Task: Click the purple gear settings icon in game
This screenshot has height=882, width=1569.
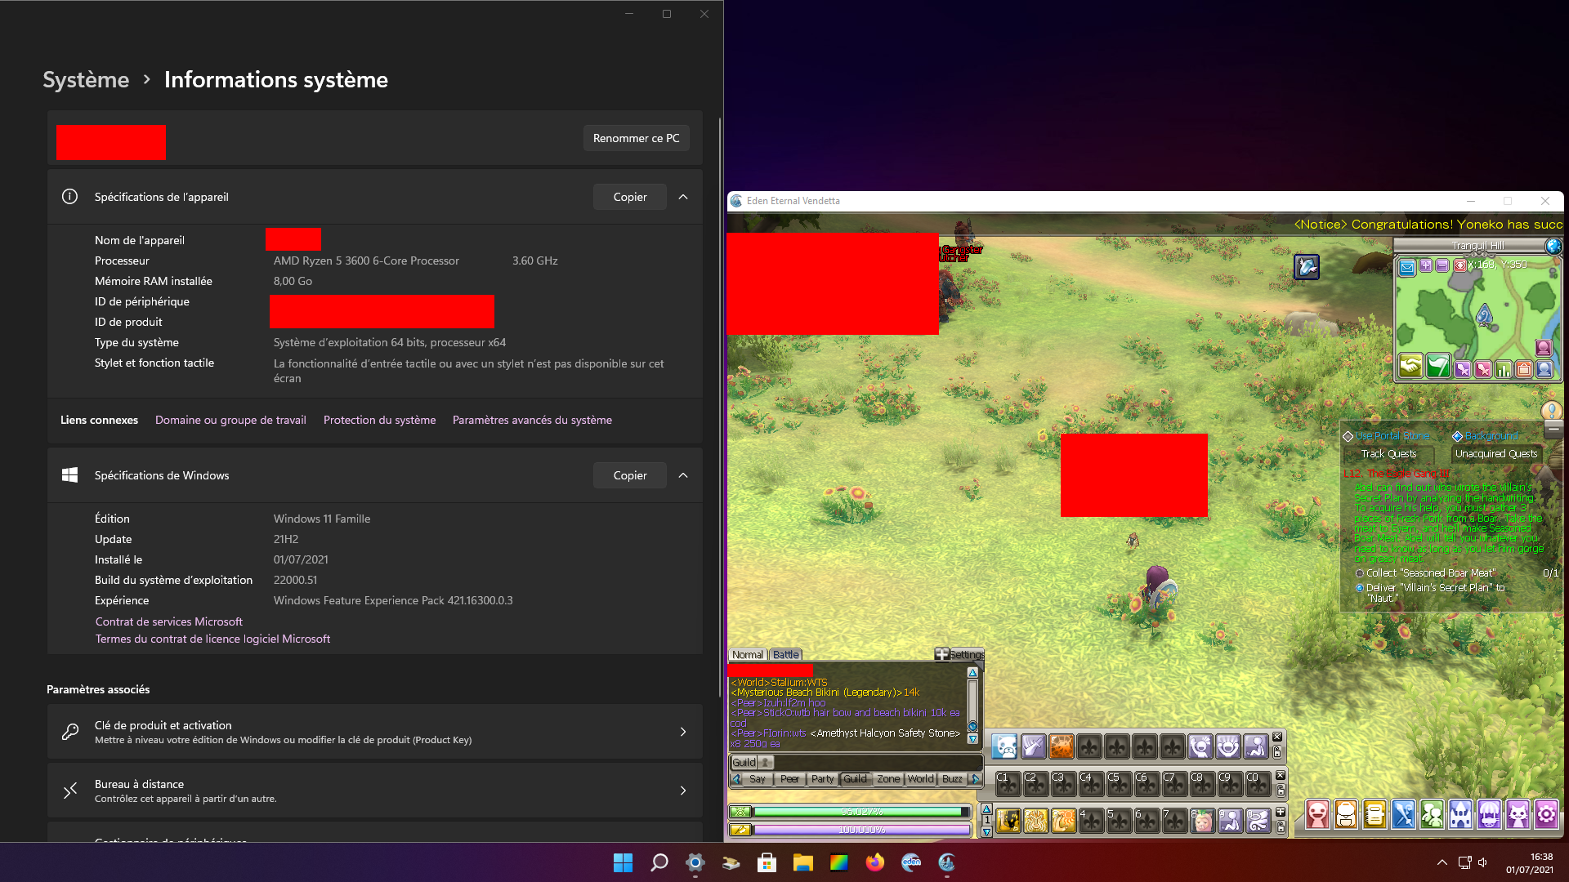Action: (1546, 814)
